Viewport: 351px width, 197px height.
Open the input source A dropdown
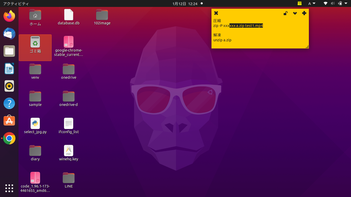tap(312, 4)
